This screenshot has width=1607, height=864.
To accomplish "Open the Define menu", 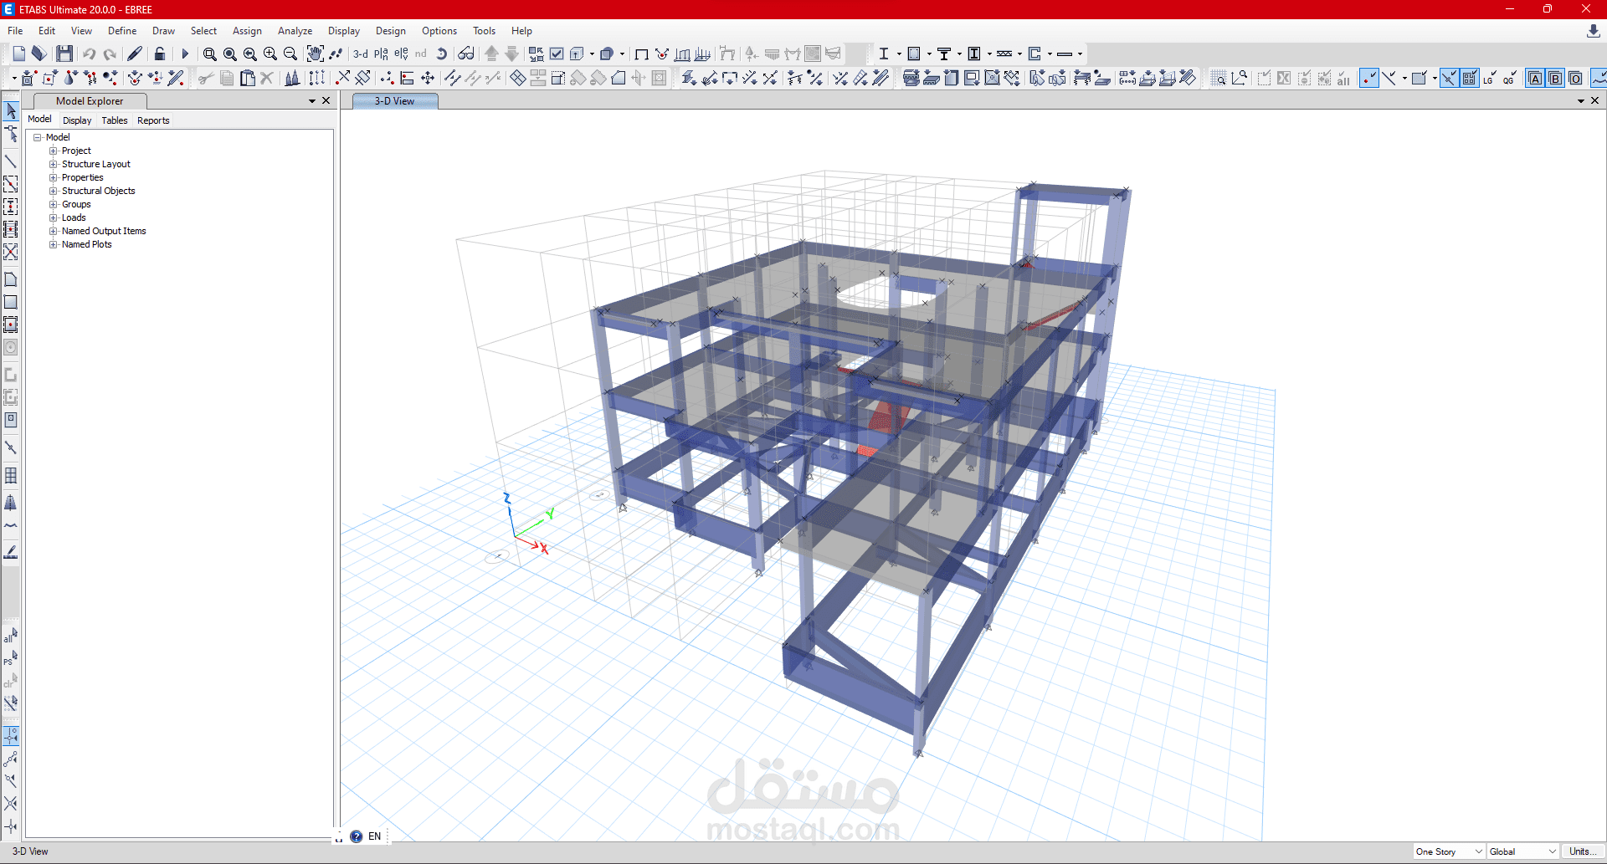I will click(x=122, y=31).
